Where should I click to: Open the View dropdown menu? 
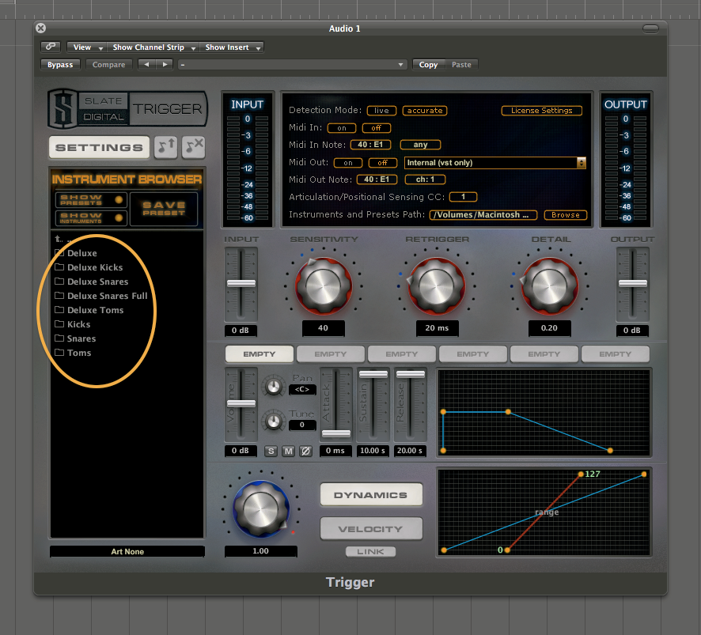pyautogui.click(x=86, y=47)
